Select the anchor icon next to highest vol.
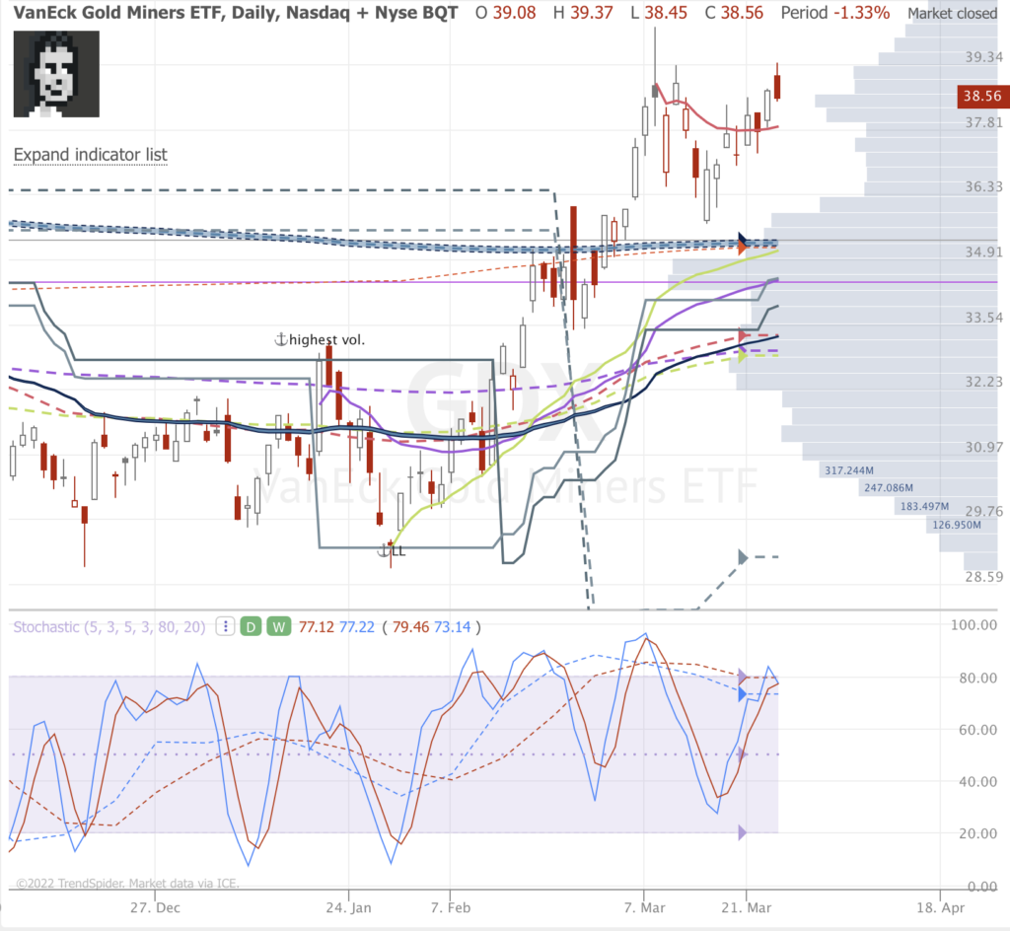Screen dimensions: 1010x931 point(281,339)
